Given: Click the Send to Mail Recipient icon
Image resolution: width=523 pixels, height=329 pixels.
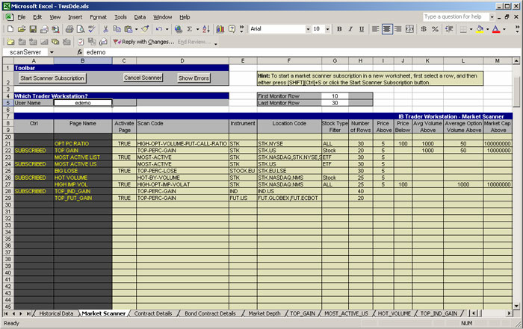Looking at the screenshot, I should [x=103, y=42].
